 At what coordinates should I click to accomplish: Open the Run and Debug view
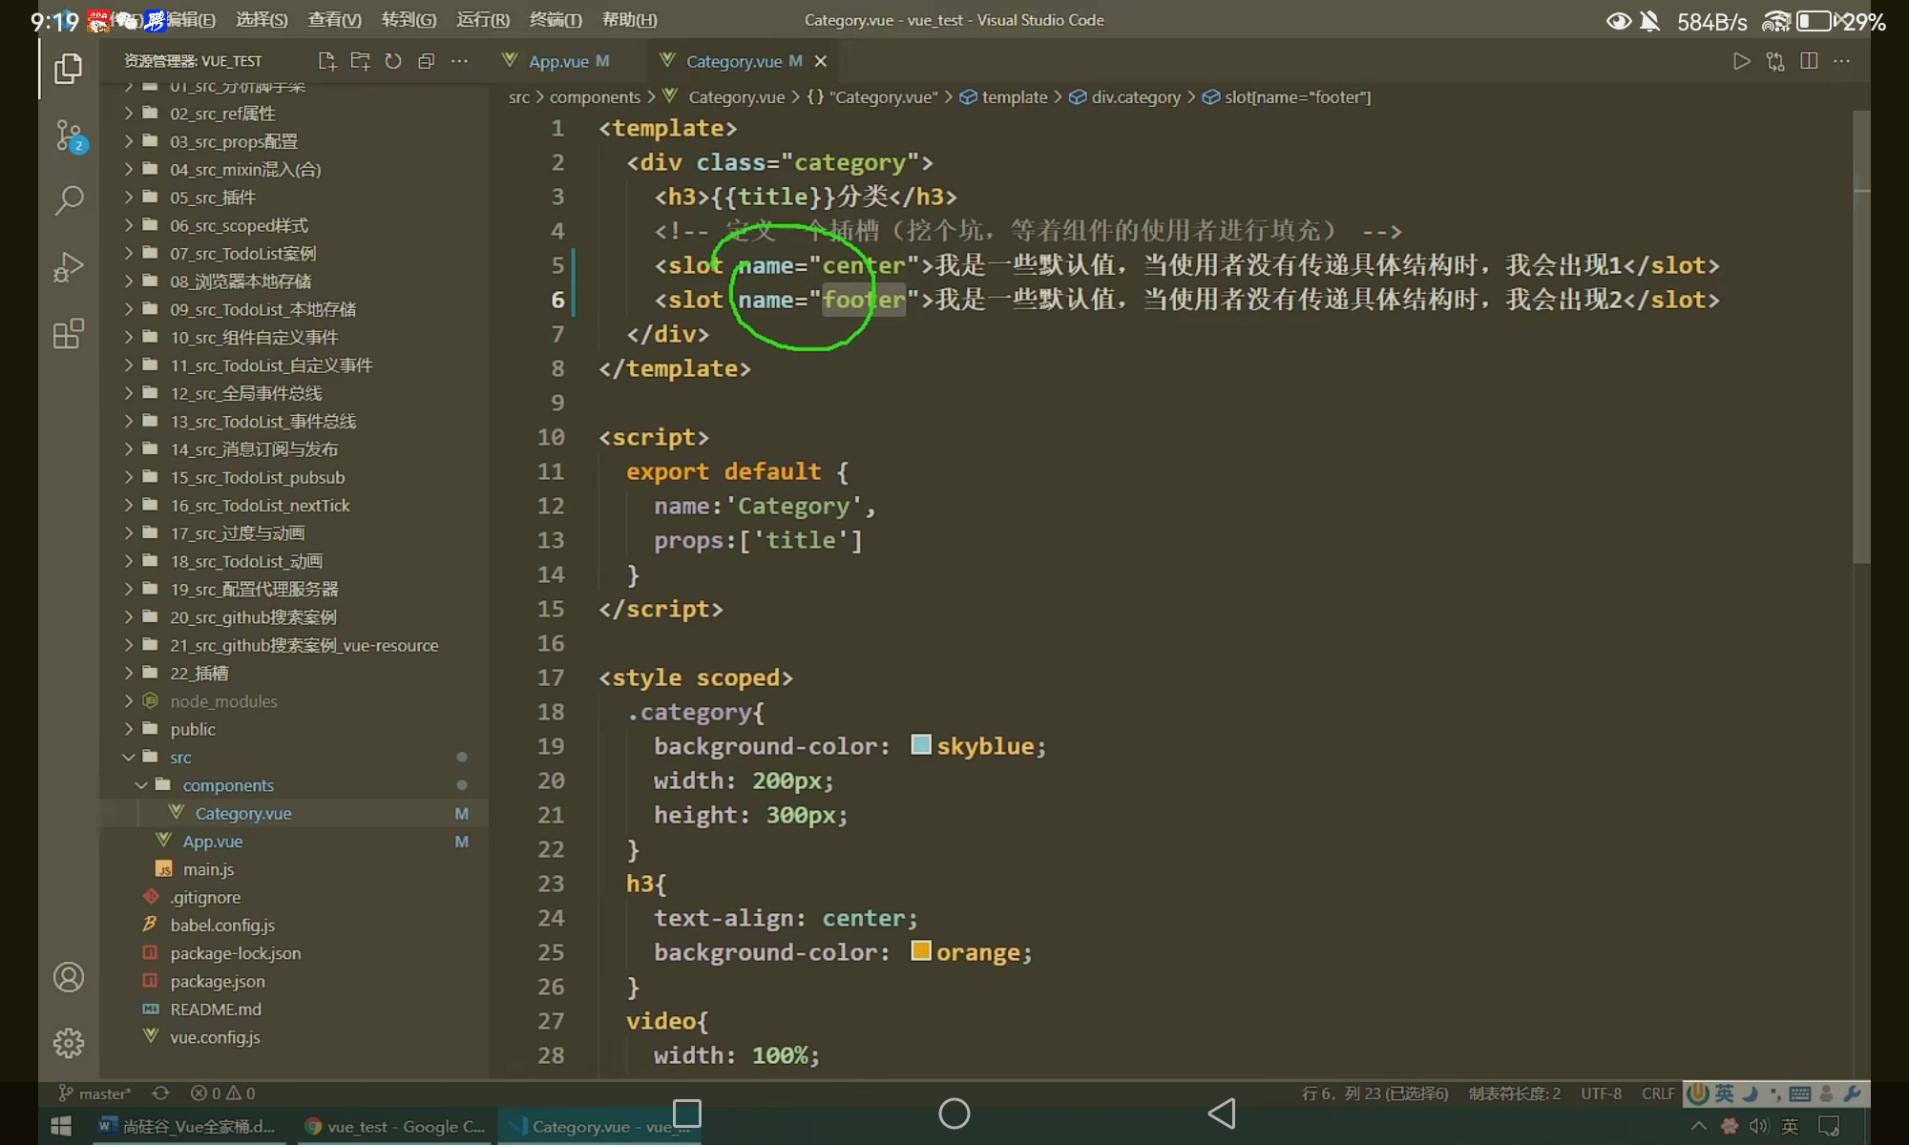[69, 267]
